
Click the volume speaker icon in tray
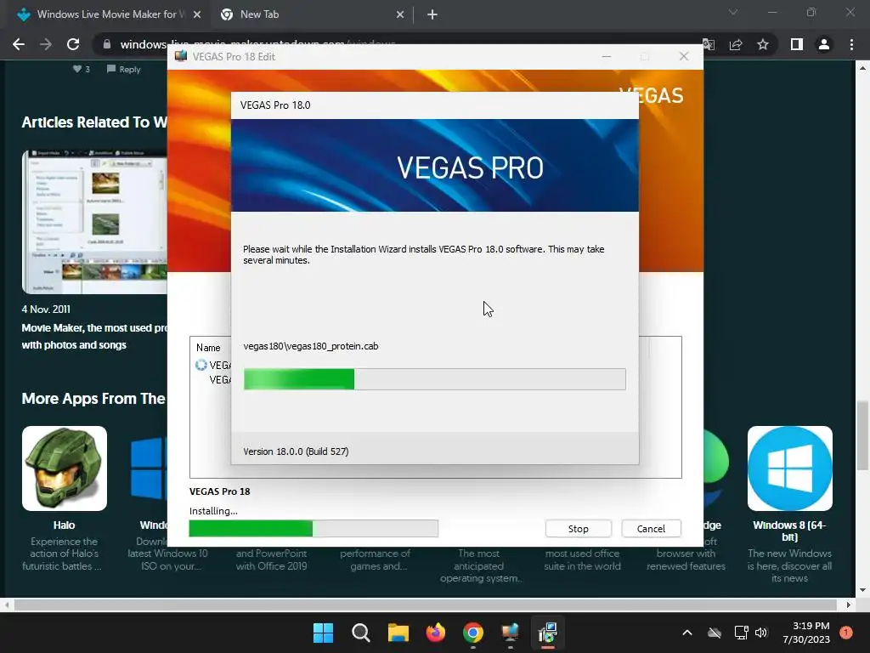tap(761, 633)
